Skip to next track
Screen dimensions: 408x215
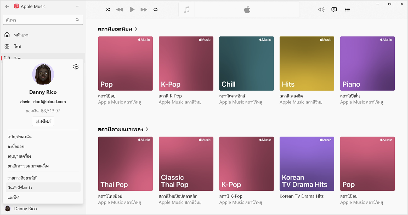point(144,10)
